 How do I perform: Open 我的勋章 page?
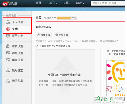coord(17,81)
